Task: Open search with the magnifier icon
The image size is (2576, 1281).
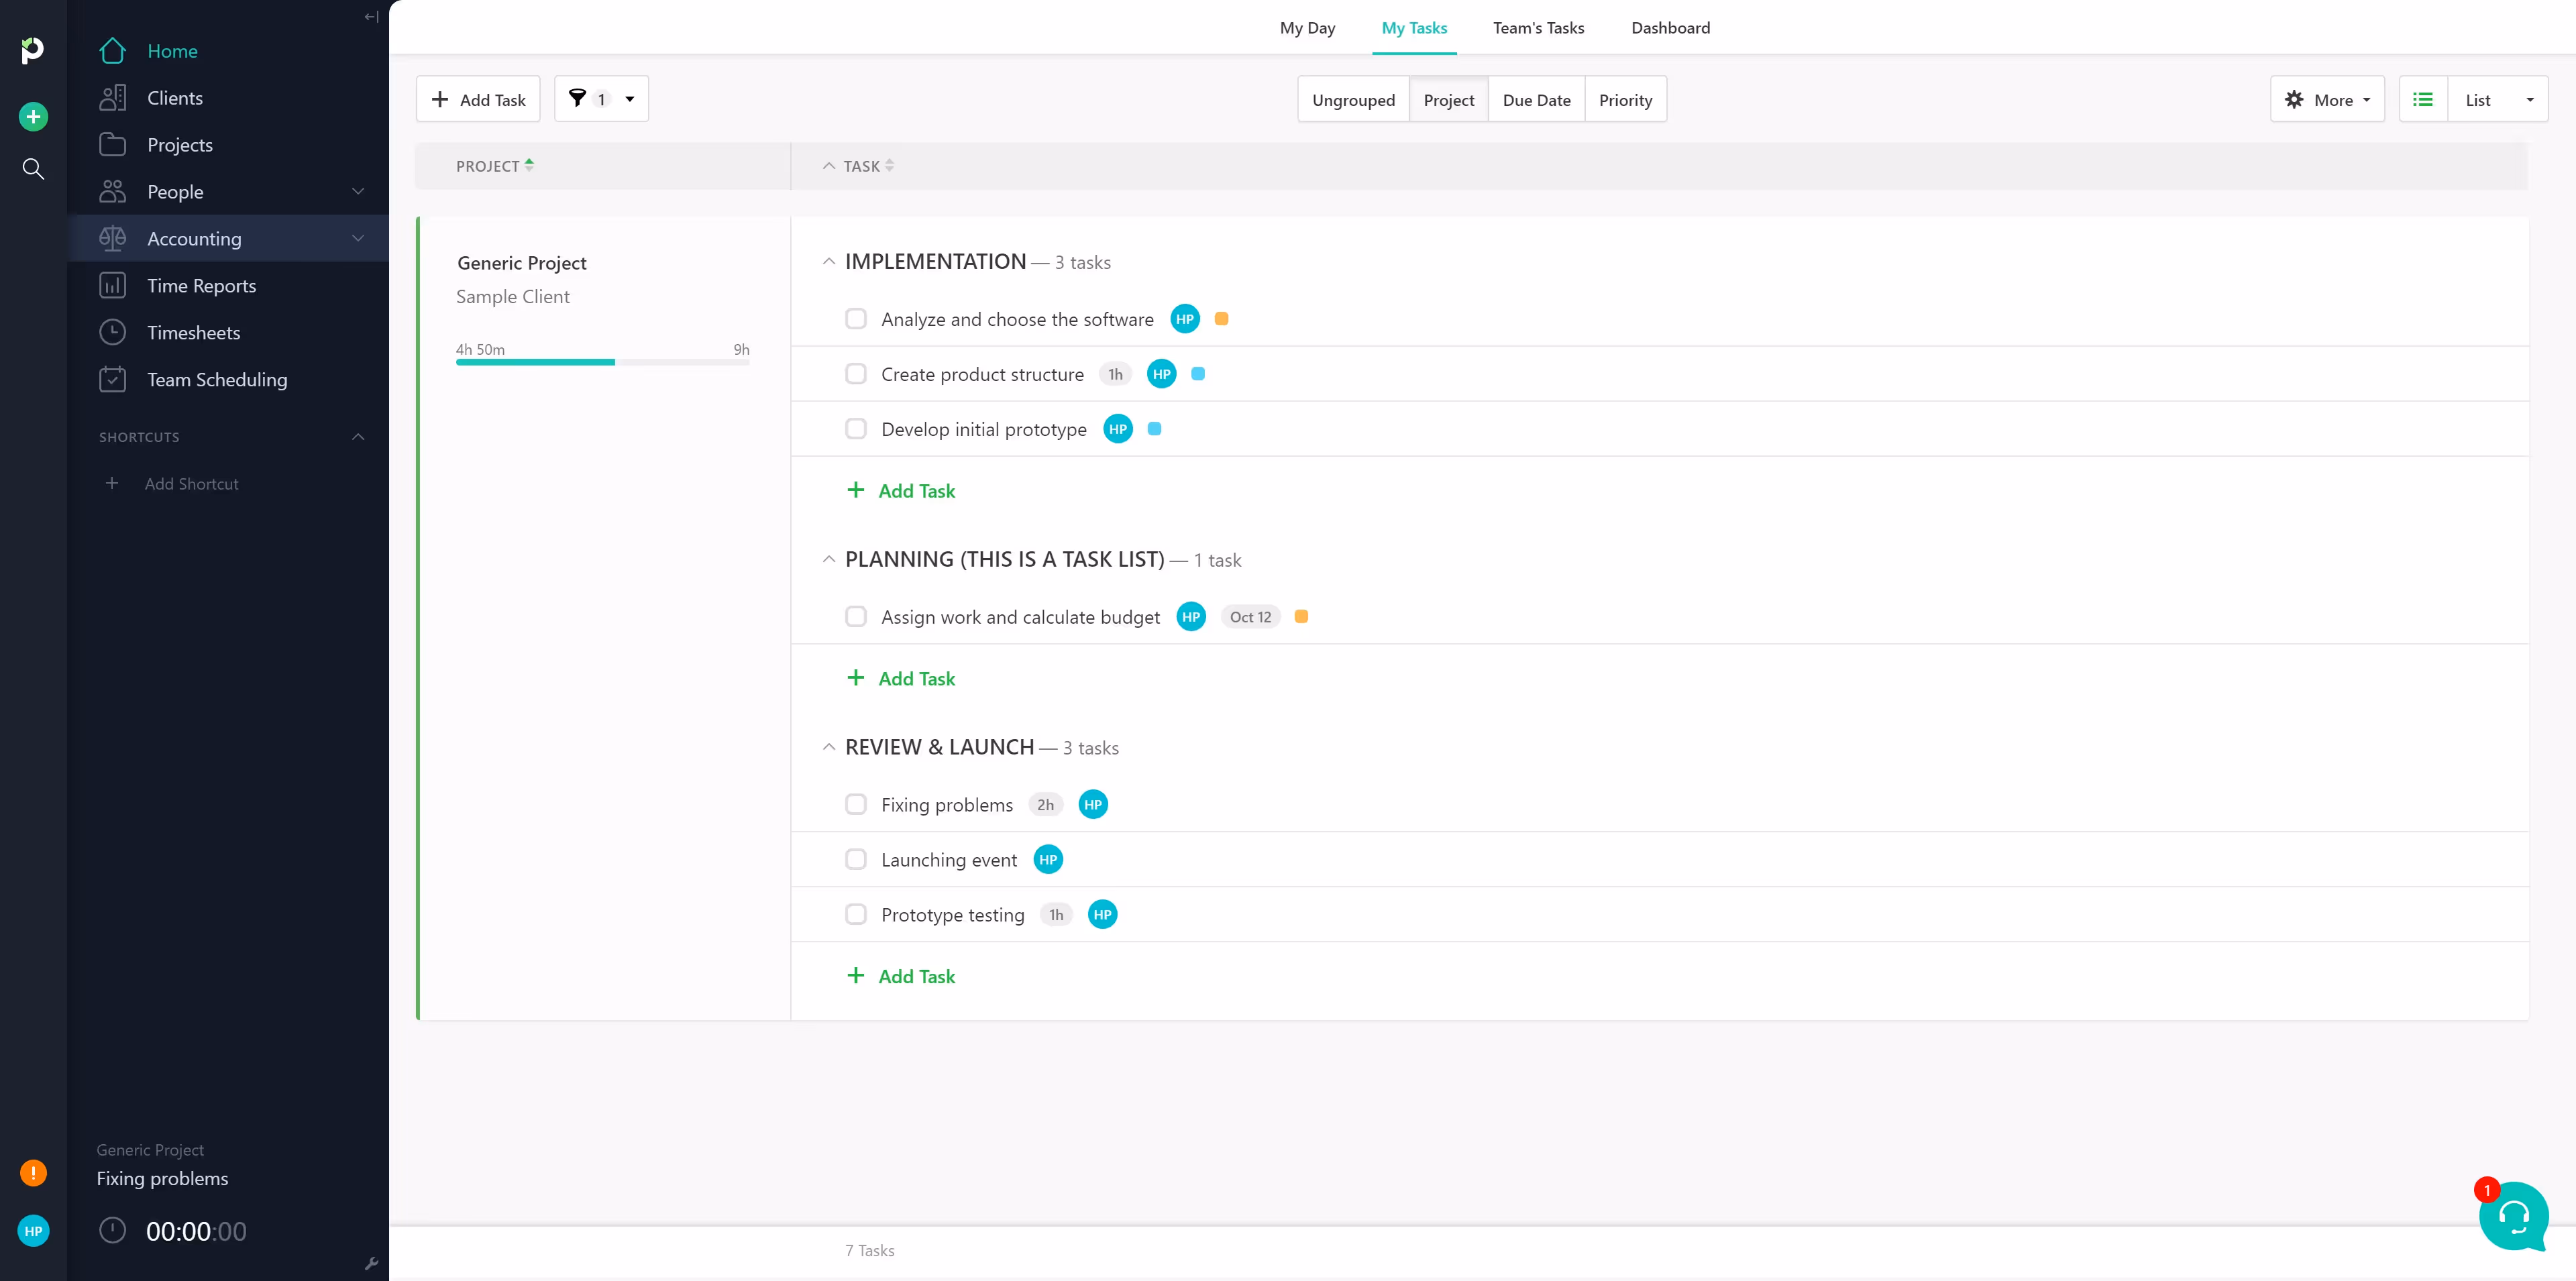Action: click(33, 169)
